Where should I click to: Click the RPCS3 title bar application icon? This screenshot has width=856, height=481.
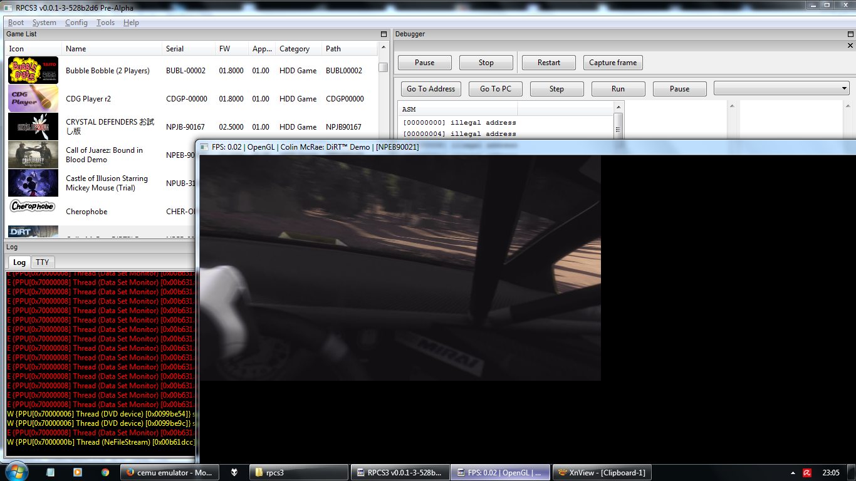click(x=8, y=8)
